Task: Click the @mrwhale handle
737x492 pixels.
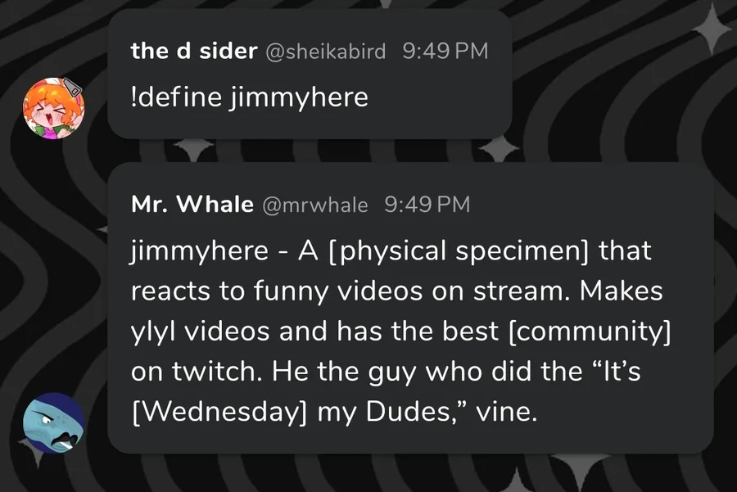Action: click(x=314, y=205)
